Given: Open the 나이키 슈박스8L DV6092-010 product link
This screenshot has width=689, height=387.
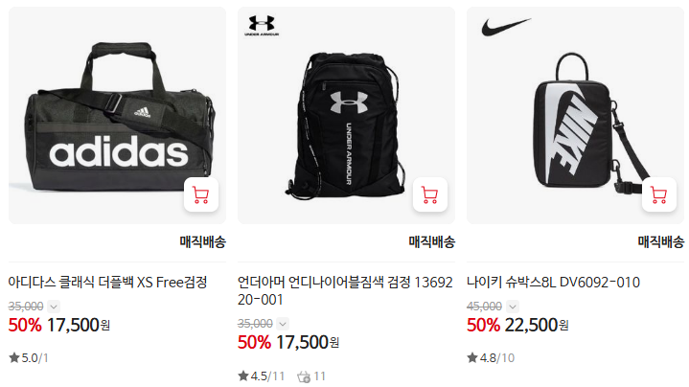Looking at the screenshot, I should (x=553, y=282).
